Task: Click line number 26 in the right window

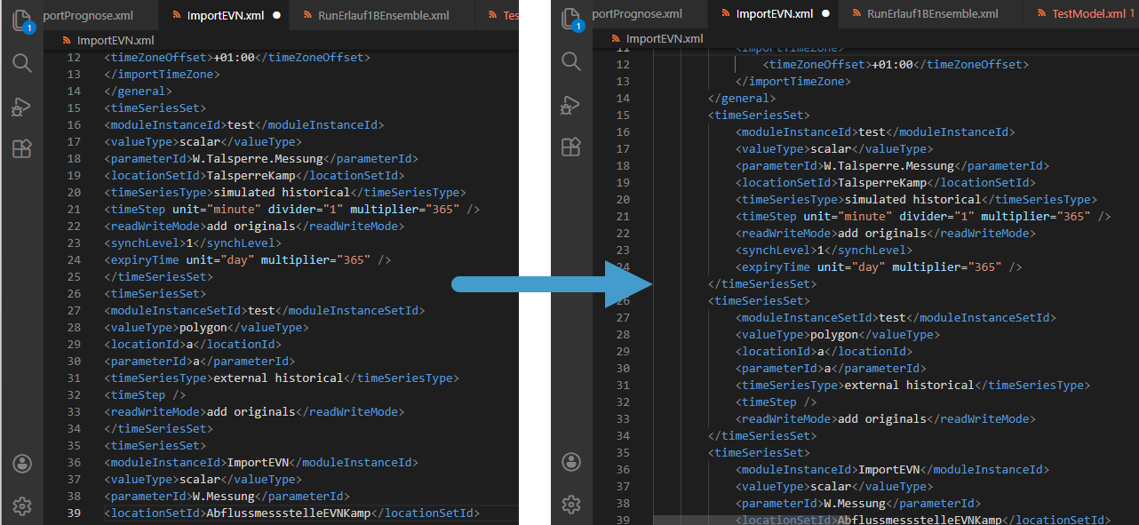Action: point(623,300)
